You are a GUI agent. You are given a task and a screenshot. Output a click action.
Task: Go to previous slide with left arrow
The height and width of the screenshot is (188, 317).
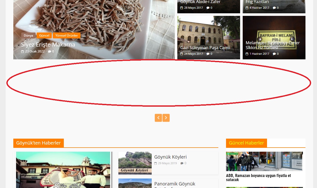158,118
